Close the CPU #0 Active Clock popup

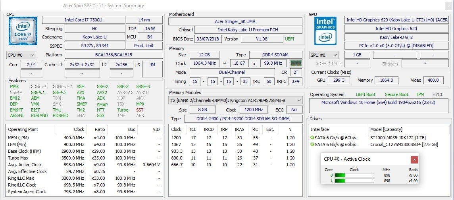click(x=414, y=160)
